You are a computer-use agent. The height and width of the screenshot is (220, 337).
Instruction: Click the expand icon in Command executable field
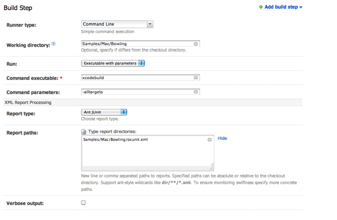click(195, 77)
